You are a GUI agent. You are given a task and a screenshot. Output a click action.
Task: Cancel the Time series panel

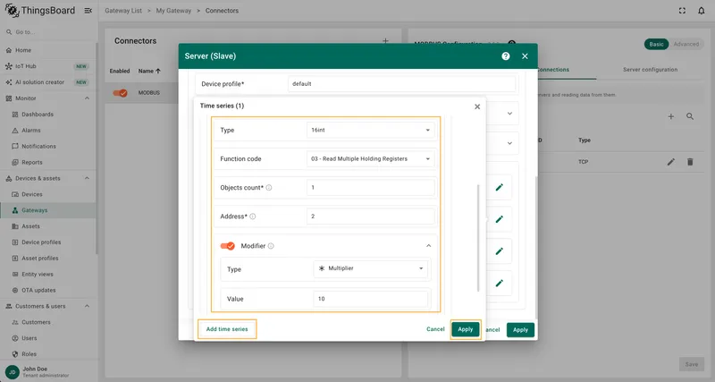point(435,329)
